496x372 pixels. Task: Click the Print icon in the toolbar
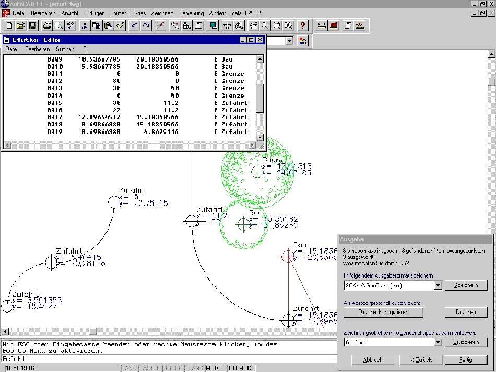tap(47, 26)
